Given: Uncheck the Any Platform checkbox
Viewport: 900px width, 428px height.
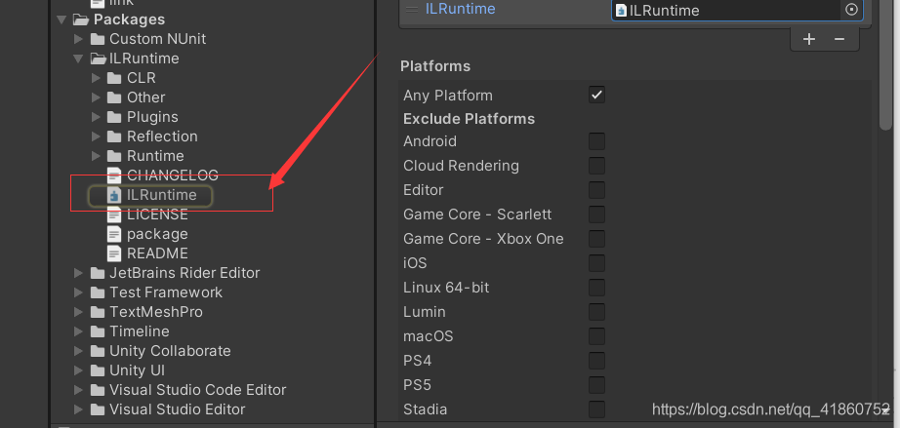Looking at the screenshot, I should point(596,96).
